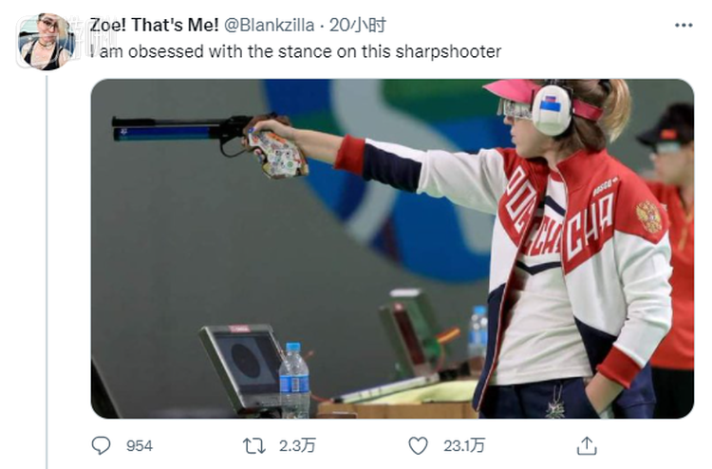
Task: Open the Zoe! That's Me! display name
Action: [155, 25]
